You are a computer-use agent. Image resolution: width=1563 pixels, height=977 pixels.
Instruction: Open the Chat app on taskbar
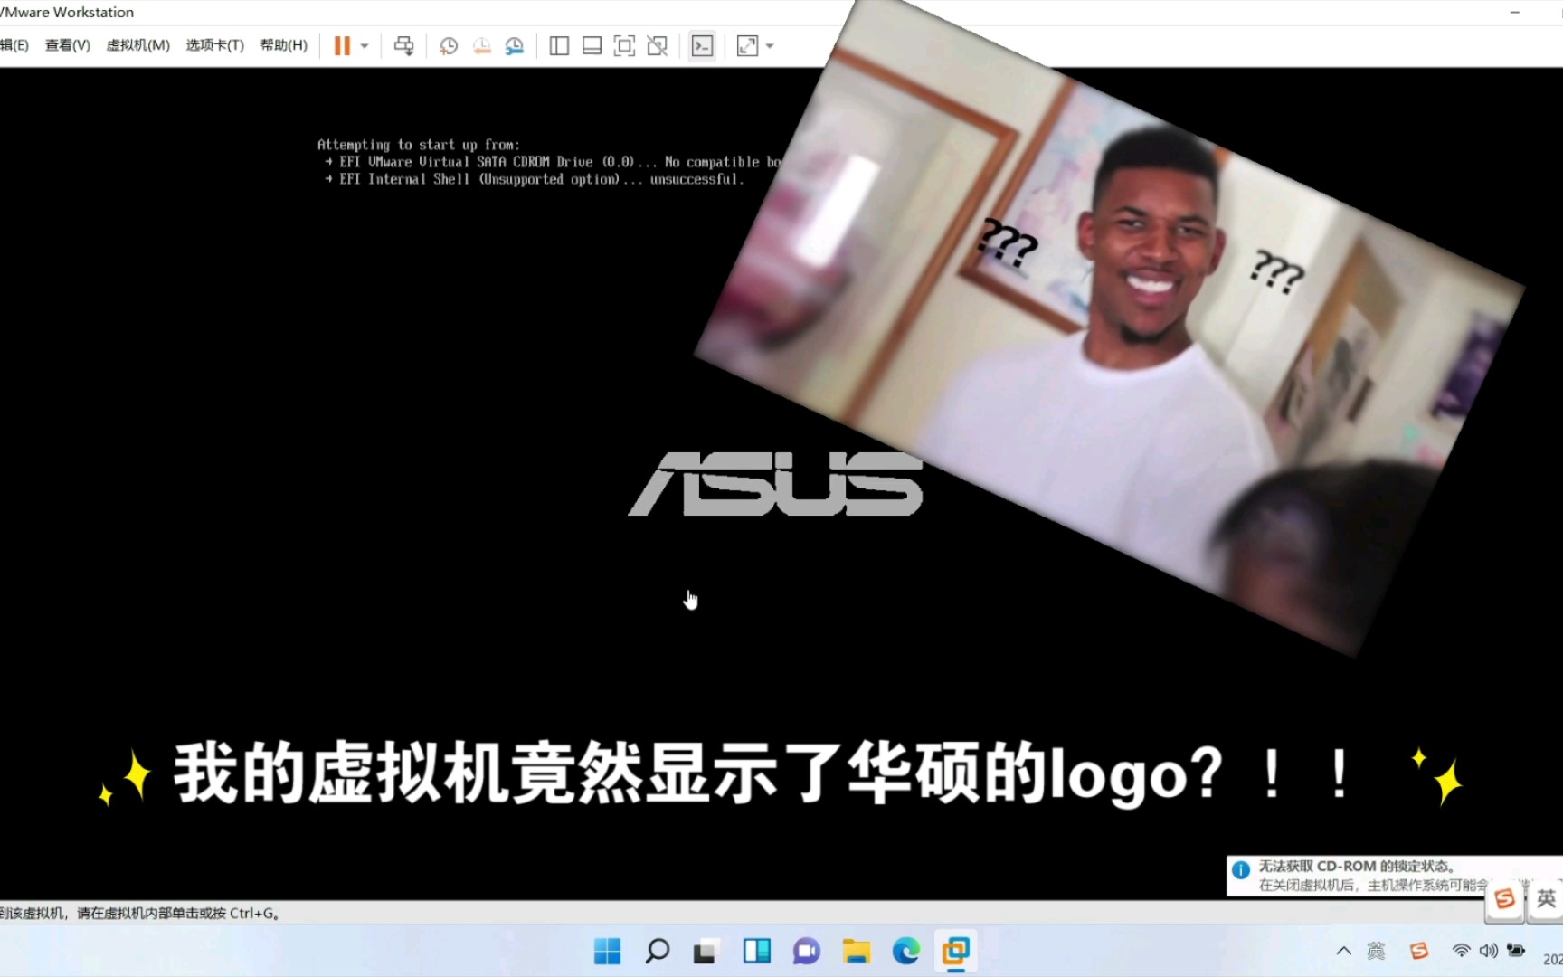[806, 951]
